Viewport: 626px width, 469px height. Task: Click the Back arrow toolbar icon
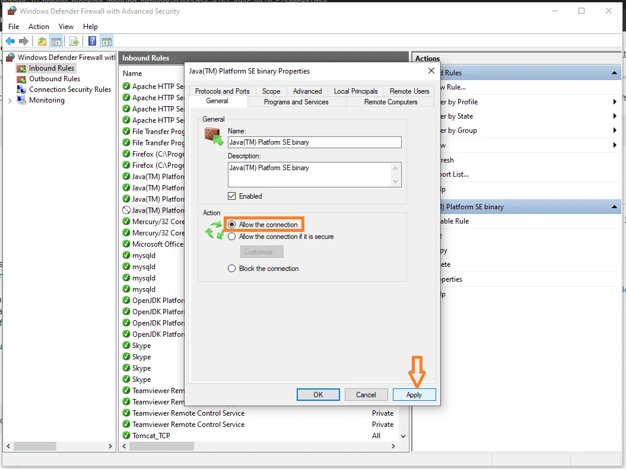click(x=10, y=41)
